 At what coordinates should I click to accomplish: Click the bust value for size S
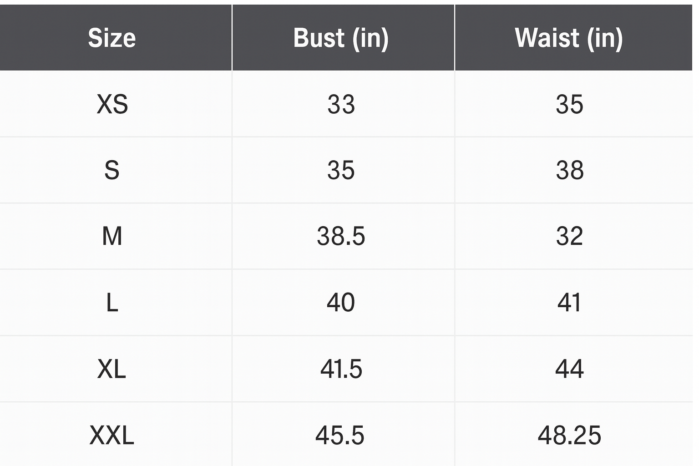tap(341, 170)
